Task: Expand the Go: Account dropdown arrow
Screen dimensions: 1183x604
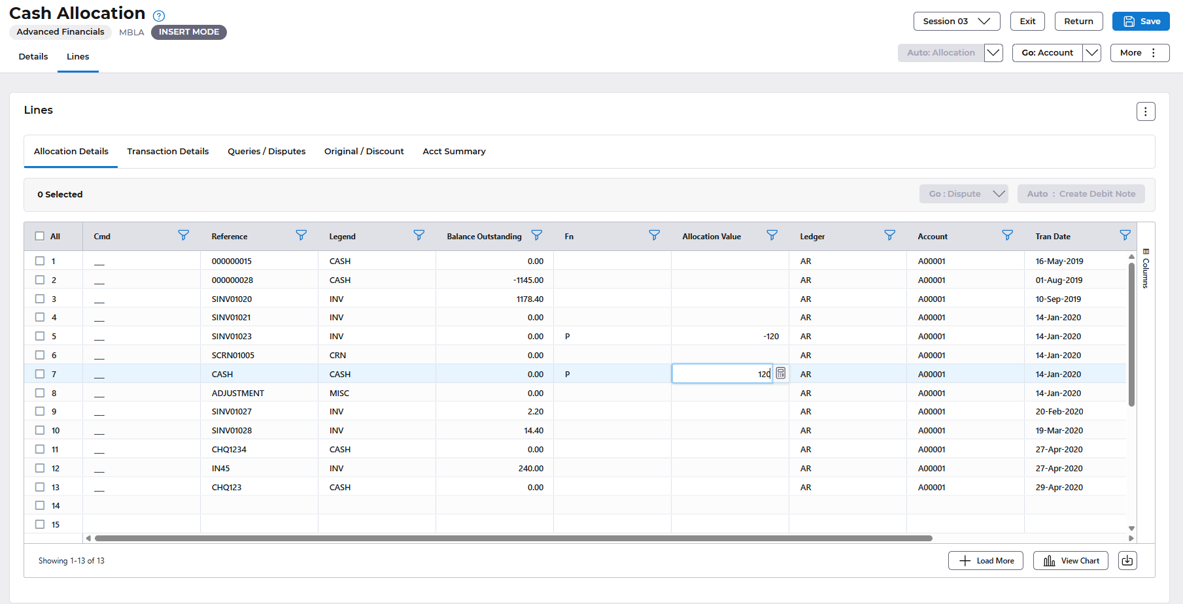Action: pyautogui.click(x=1092, y=53)
